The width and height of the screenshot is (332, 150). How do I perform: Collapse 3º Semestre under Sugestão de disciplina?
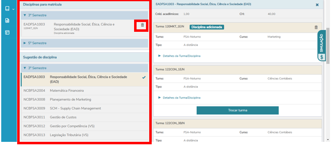[x=85, y=68]
